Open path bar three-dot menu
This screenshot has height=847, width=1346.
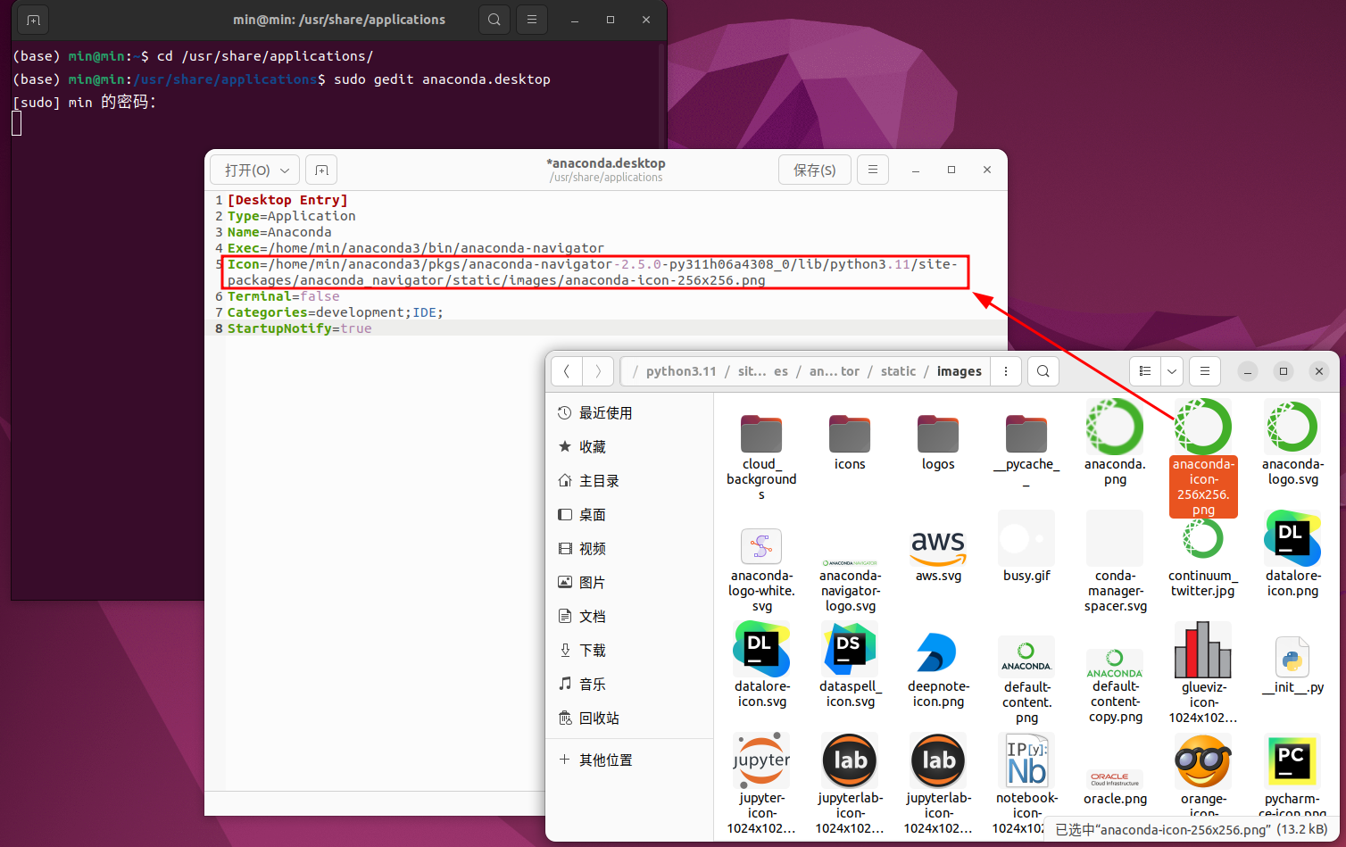1006,371
